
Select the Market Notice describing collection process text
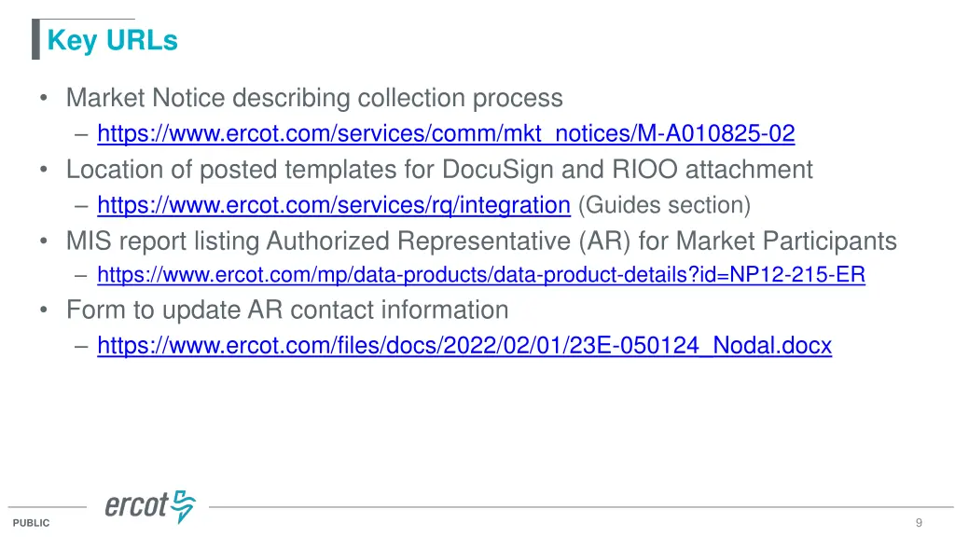click(314, 98)
